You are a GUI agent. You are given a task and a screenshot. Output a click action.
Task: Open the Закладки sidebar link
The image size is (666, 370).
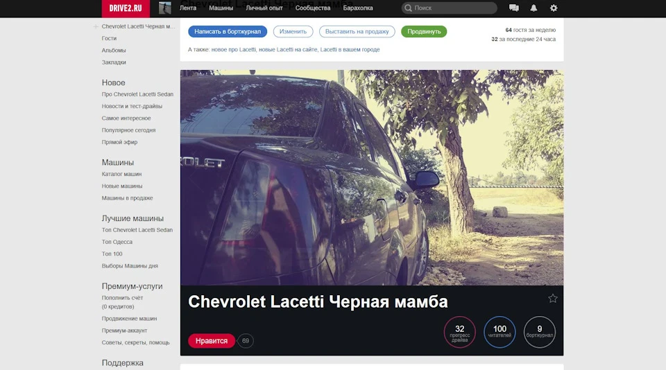(114, 62)
